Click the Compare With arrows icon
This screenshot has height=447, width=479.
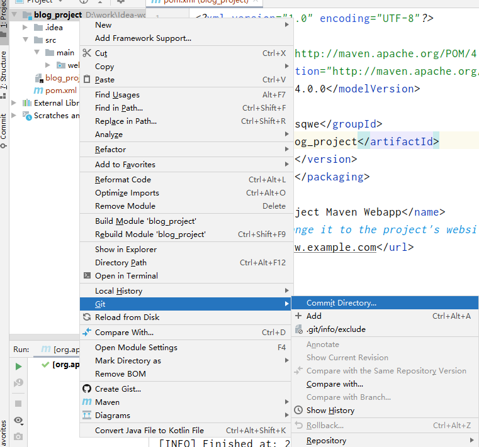pyautogui.click(x=87, y=332)
